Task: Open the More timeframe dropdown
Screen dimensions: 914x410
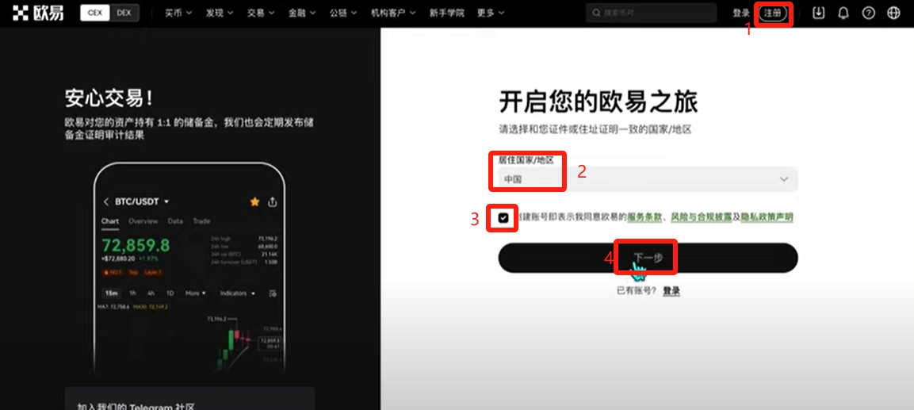Action: coord(195,293)
